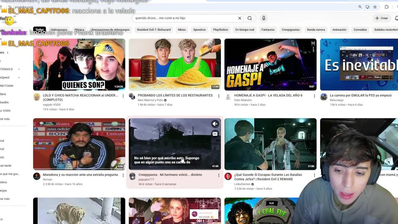
Task: Bookmark this page with the star icon
Action: pyautogui.click(x=375, y=7)
